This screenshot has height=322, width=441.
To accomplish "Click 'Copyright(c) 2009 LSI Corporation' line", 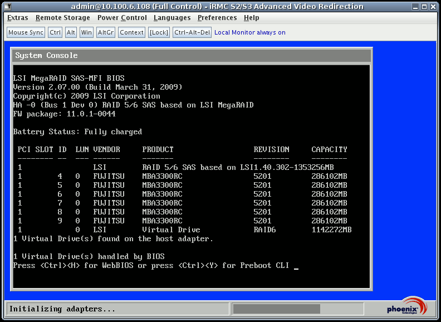I will click(x=87, y=96).
